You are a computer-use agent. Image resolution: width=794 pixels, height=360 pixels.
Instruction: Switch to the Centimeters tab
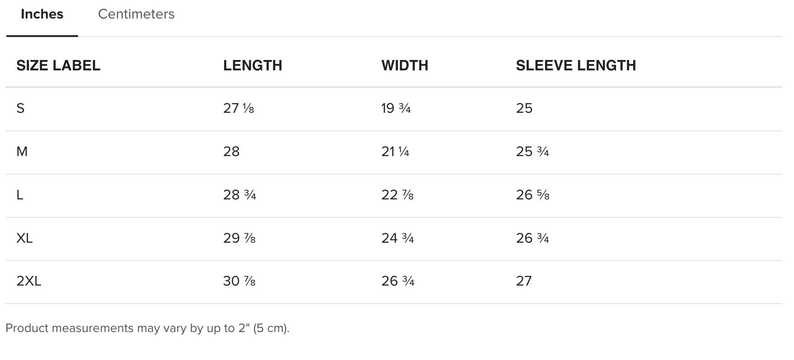[136, 14]
